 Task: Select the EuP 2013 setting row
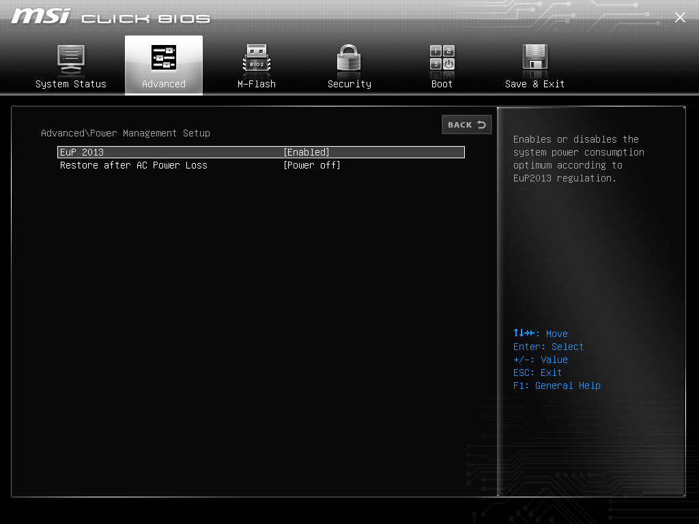pyautogui.click(x=261, y=152)
